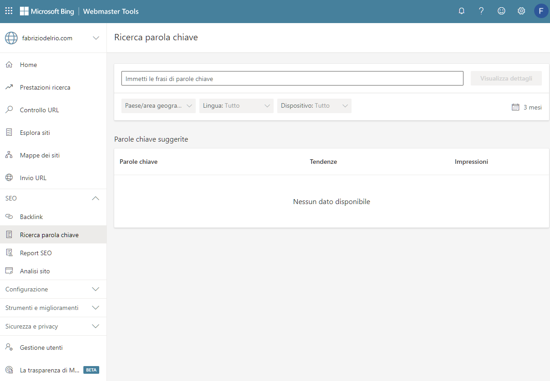The height and width of the screenshot is (381, 550).
Task: Open the Lingua: Tutto dropdown
Action: tap(236, 106)
